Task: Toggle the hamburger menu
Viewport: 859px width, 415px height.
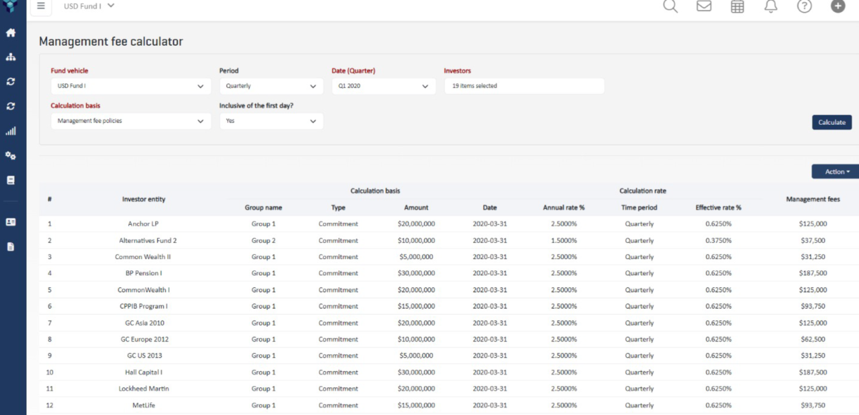Action: (x=40, y=6)
